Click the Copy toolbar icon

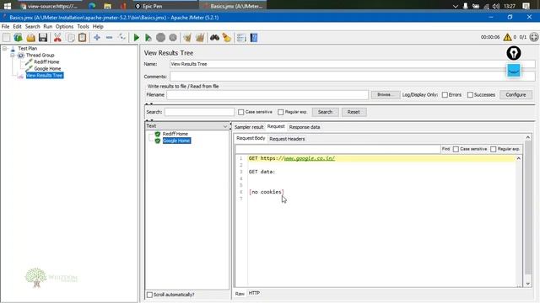tap(70, 37)
